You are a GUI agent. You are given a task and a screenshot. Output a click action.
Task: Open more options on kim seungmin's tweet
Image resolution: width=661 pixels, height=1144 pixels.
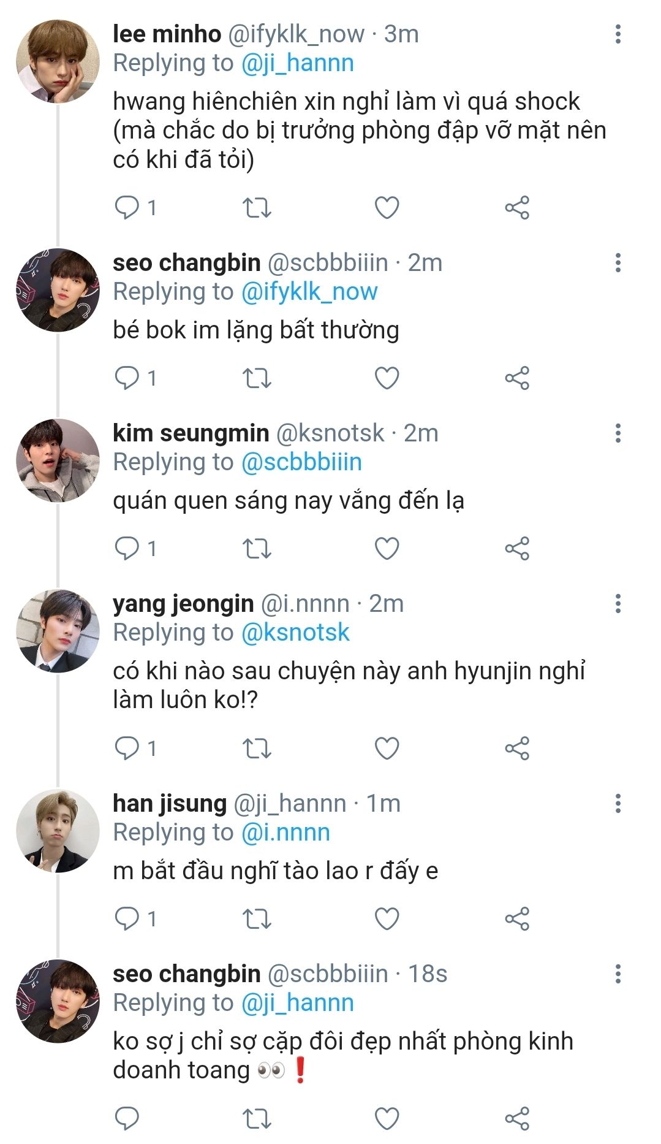[x=618, y=433]
